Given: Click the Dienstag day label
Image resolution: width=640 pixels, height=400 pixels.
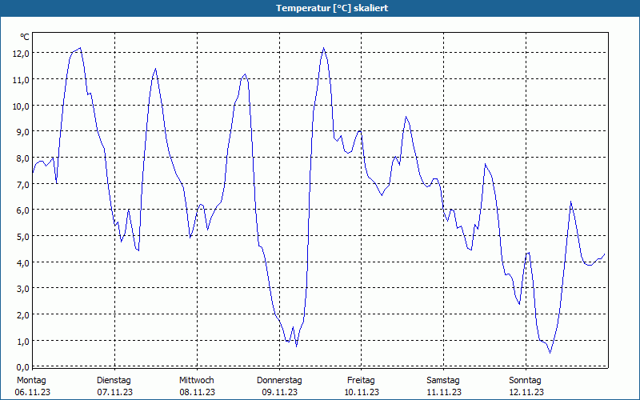Looking at the screenshot, I should (114, 381).
